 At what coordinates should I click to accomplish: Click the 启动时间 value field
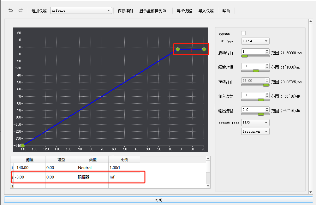253,51
